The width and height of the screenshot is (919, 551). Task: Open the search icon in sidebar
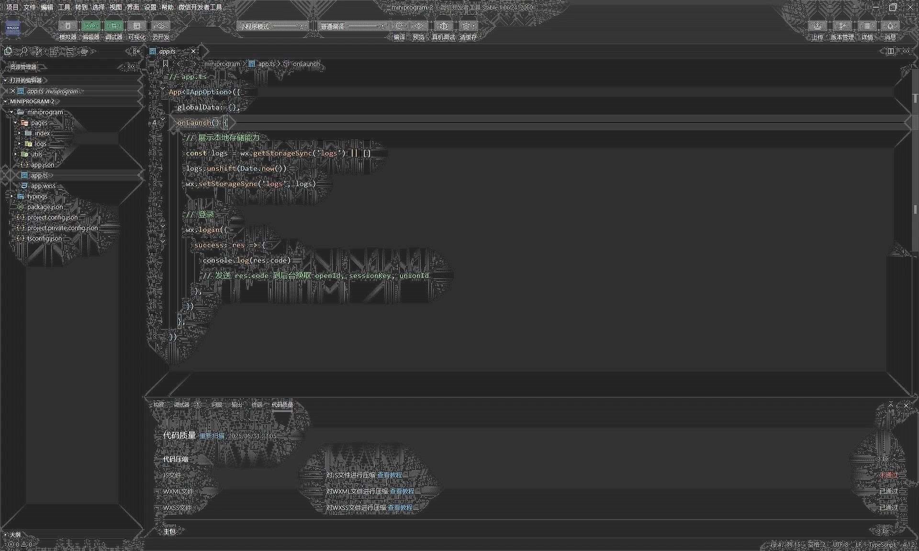tap(23, 51)
